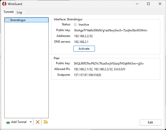This screenshot has width=166, height=130.
Task: Select the Strendingur tunnel in the list
Action: (26, 20)
